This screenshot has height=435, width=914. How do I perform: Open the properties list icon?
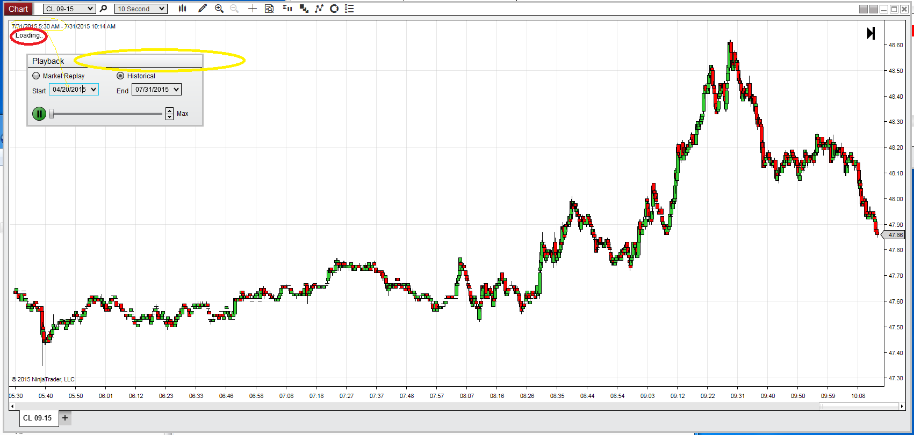point(349,9)
